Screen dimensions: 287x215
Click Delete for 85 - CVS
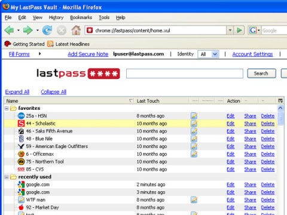(x=268, y=170)
